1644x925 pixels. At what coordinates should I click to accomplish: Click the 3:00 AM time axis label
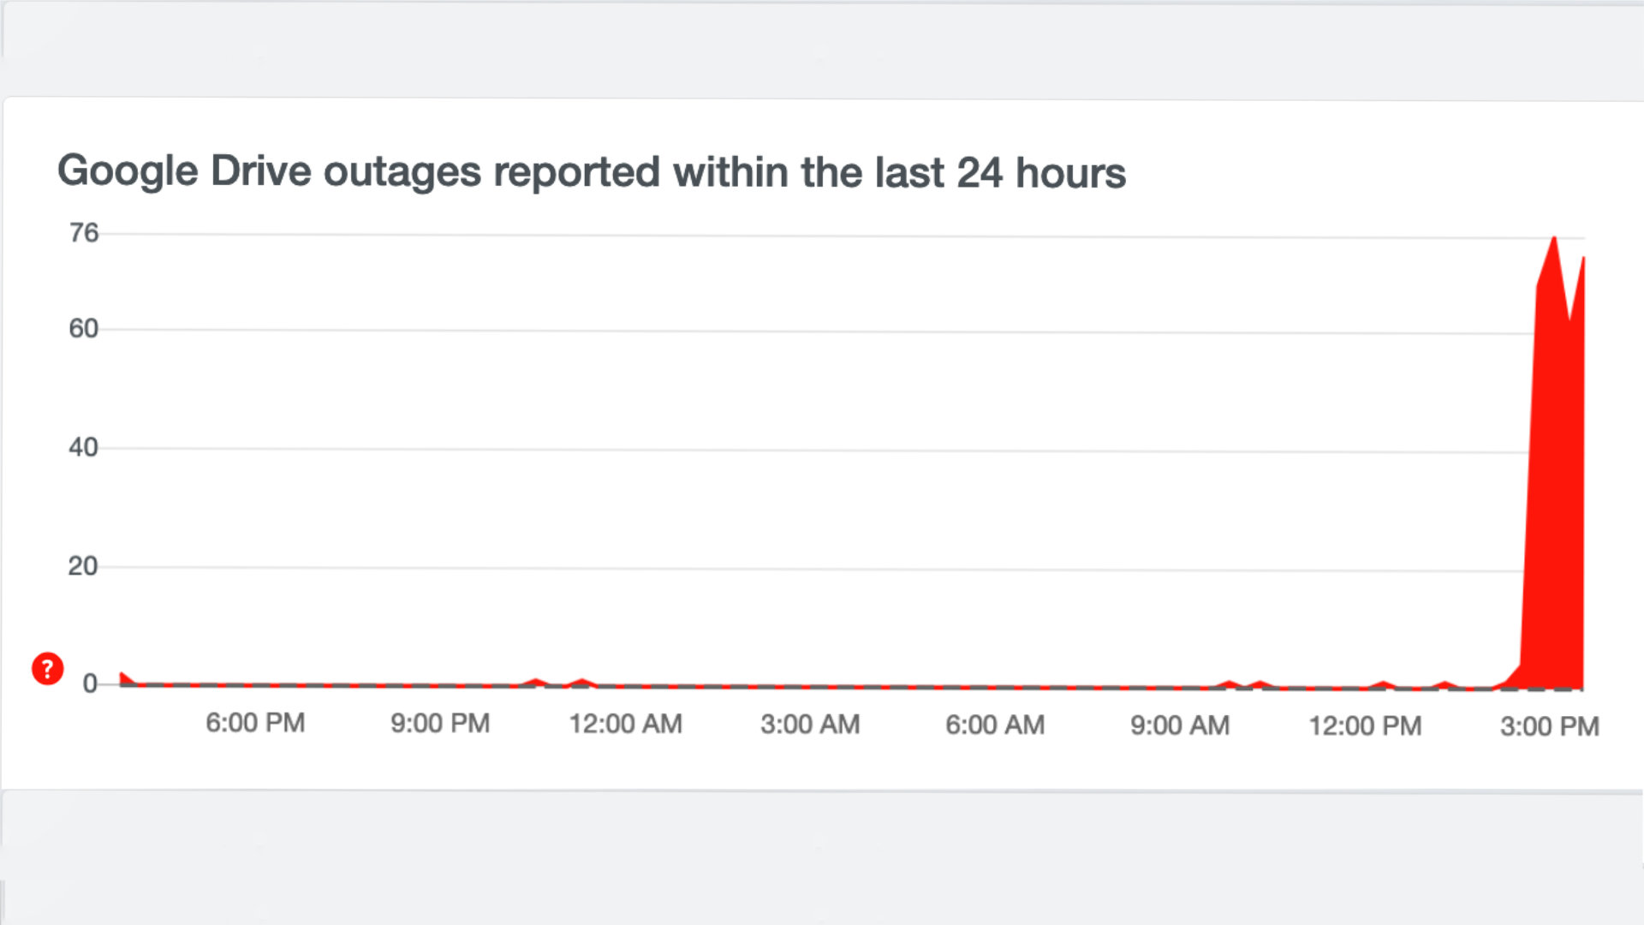[810, 725]
